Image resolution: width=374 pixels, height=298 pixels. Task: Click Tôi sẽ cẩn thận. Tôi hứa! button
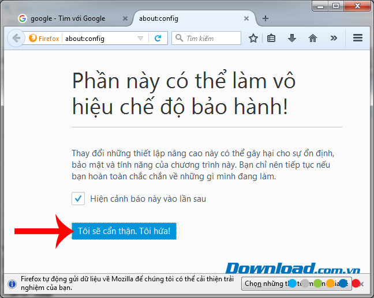(124, 231)
